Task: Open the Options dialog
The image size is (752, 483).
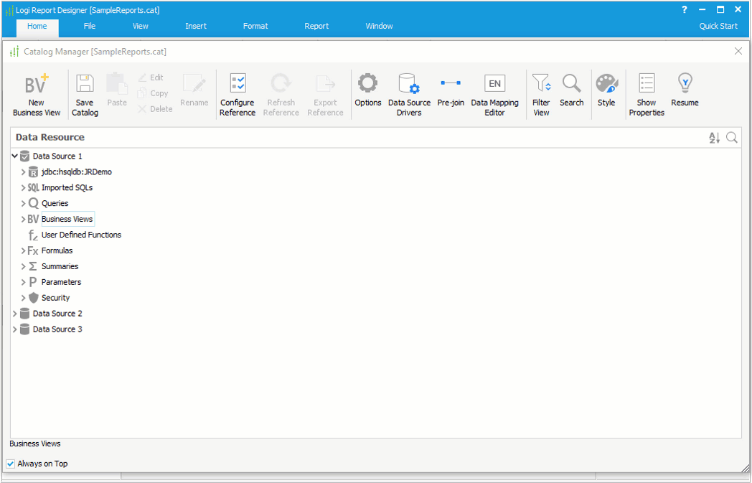Action: click(x=368, y=88)
